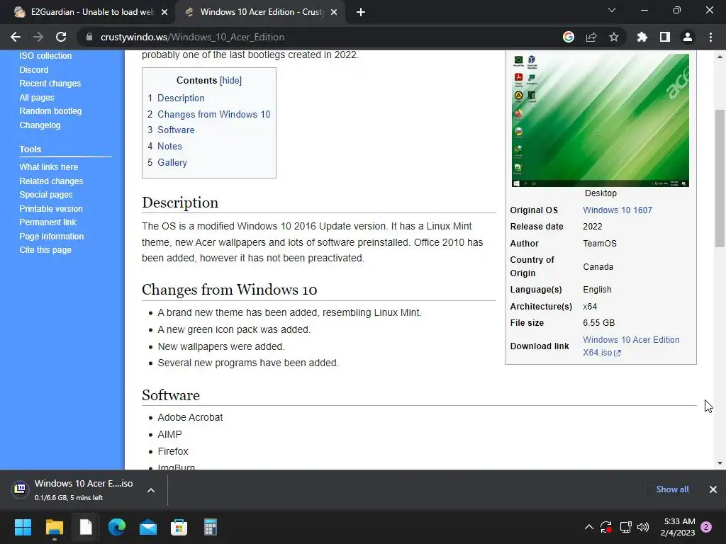This screenshot has width=726, height=544.
Task: Go to a Random bootleg
Action: click(50, 111)
